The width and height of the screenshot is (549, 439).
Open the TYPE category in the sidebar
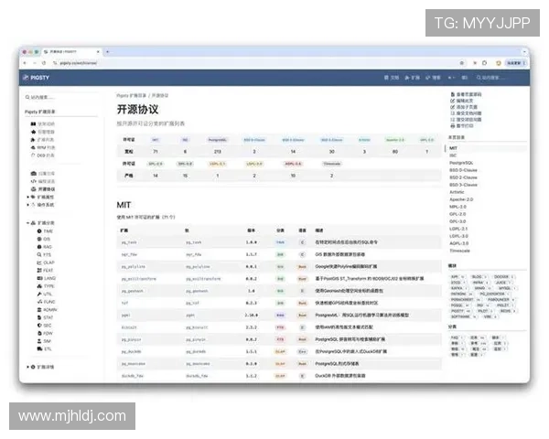pyautogui.click(x=46, y=286)
